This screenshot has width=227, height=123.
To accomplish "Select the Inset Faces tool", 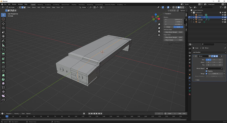I will [3, 59].
